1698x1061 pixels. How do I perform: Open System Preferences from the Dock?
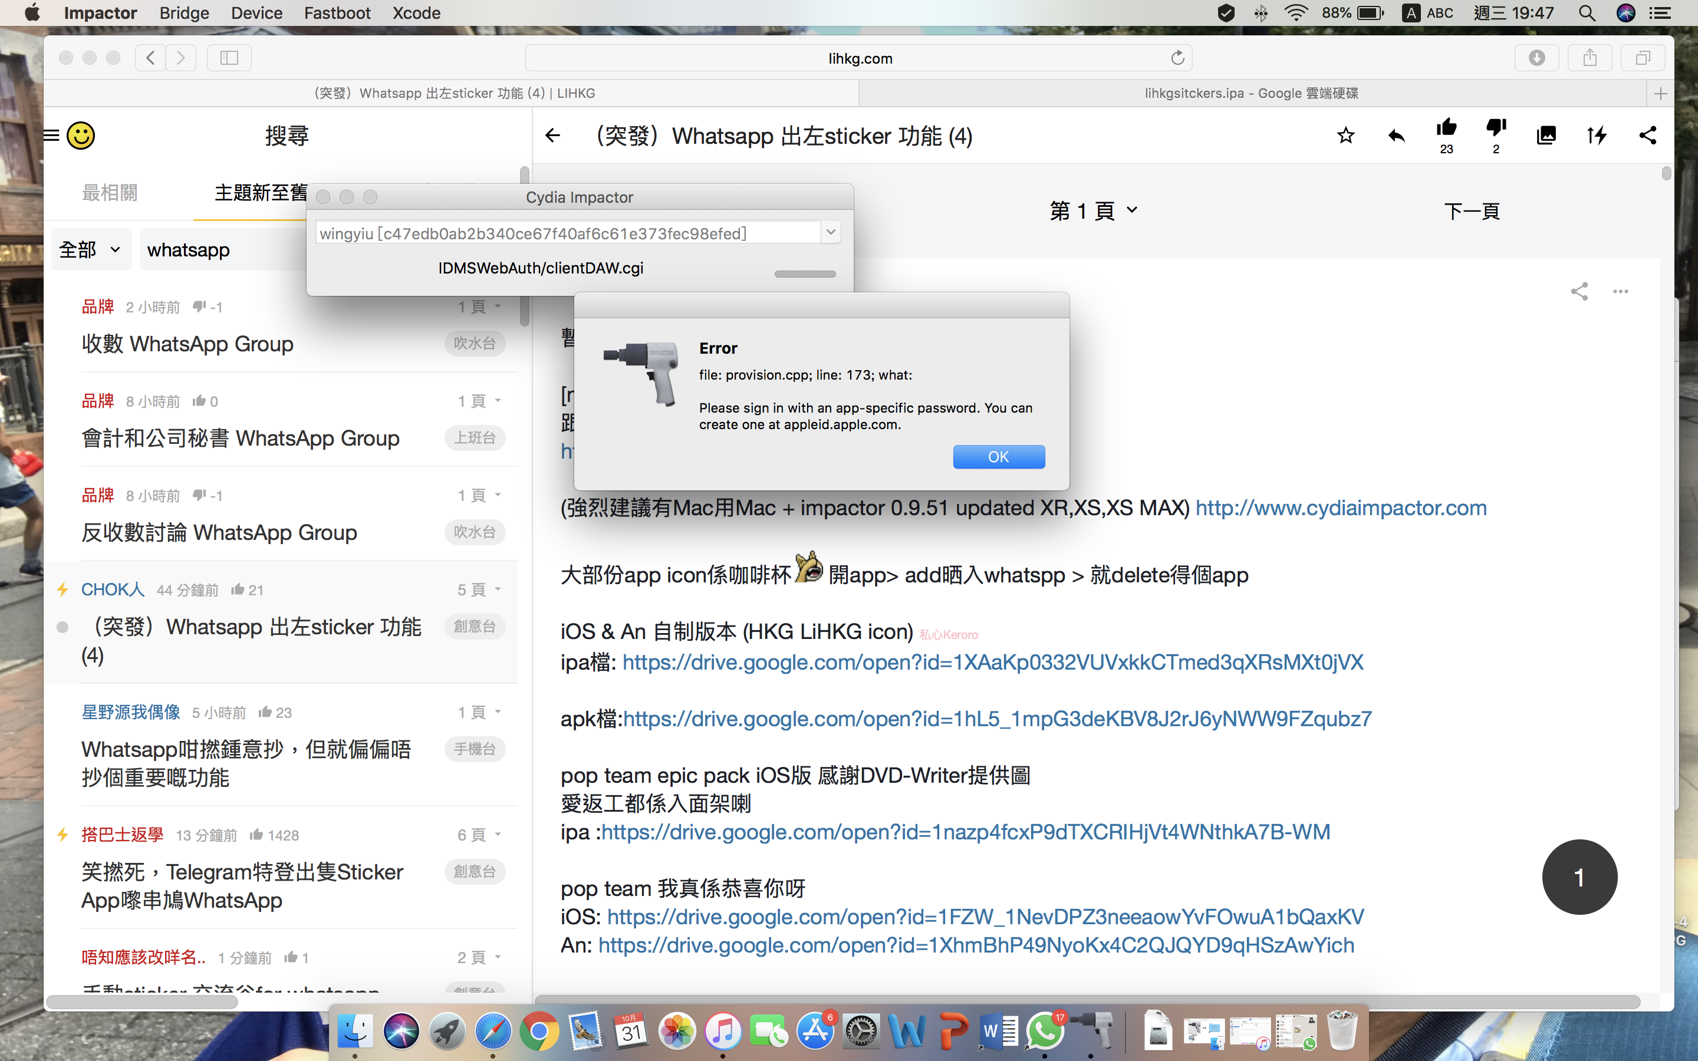861,1032
